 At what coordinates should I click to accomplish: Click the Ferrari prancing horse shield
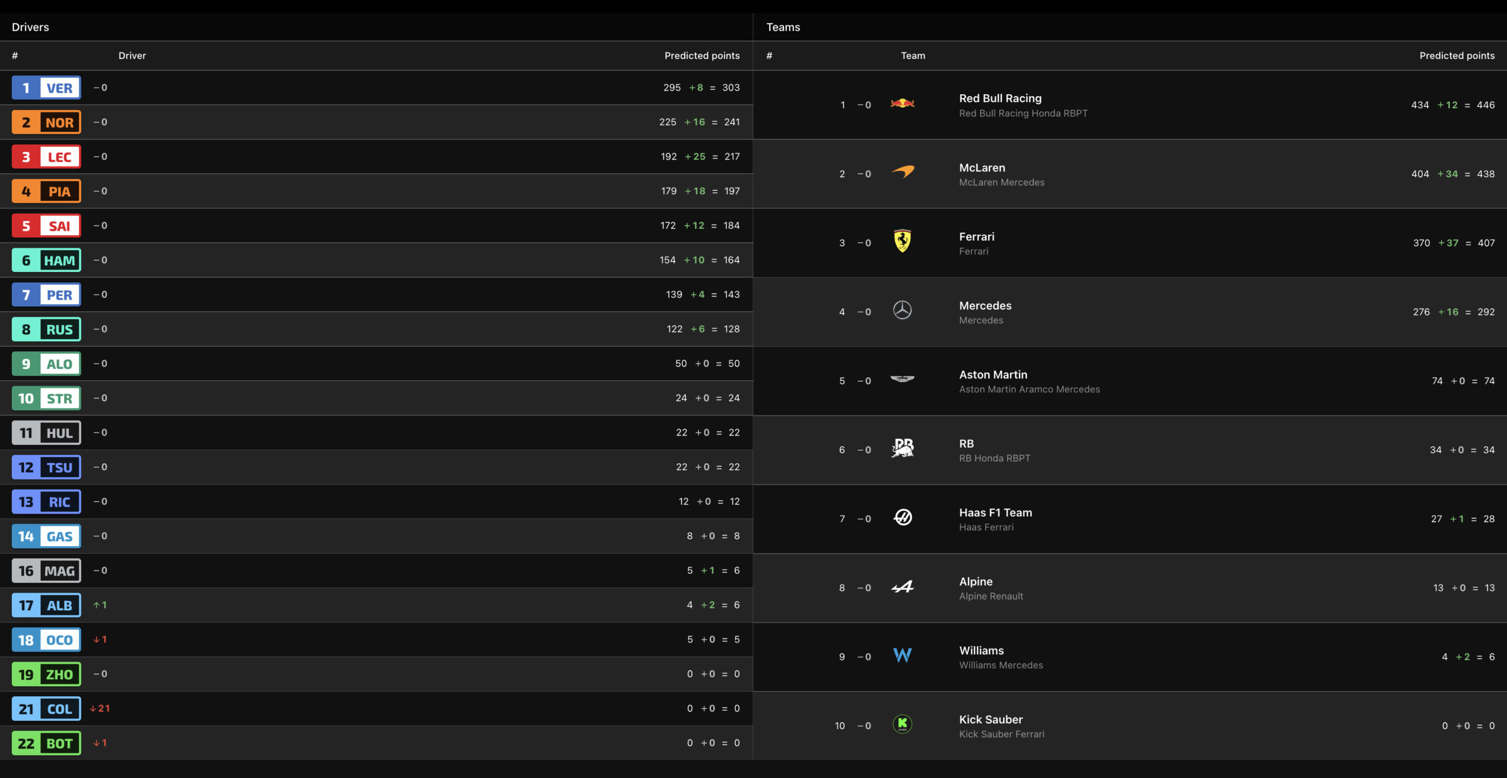[x=902, y=241]
